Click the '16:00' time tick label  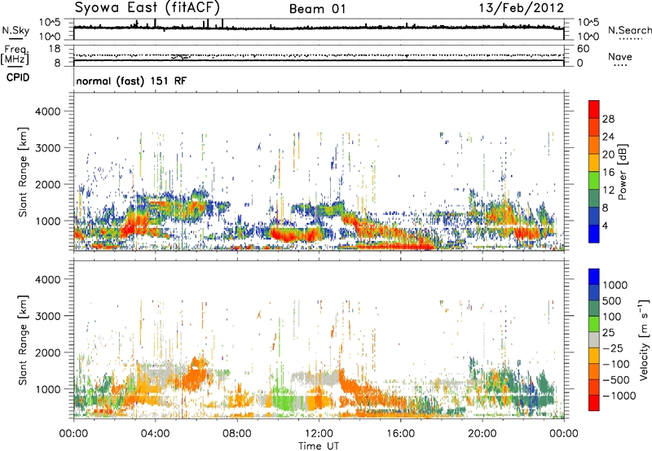tap(400, 434)
